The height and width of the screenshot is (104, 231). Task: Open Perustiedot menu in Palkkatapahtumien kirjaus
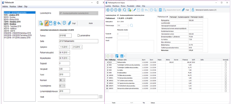tap(131, 6)
